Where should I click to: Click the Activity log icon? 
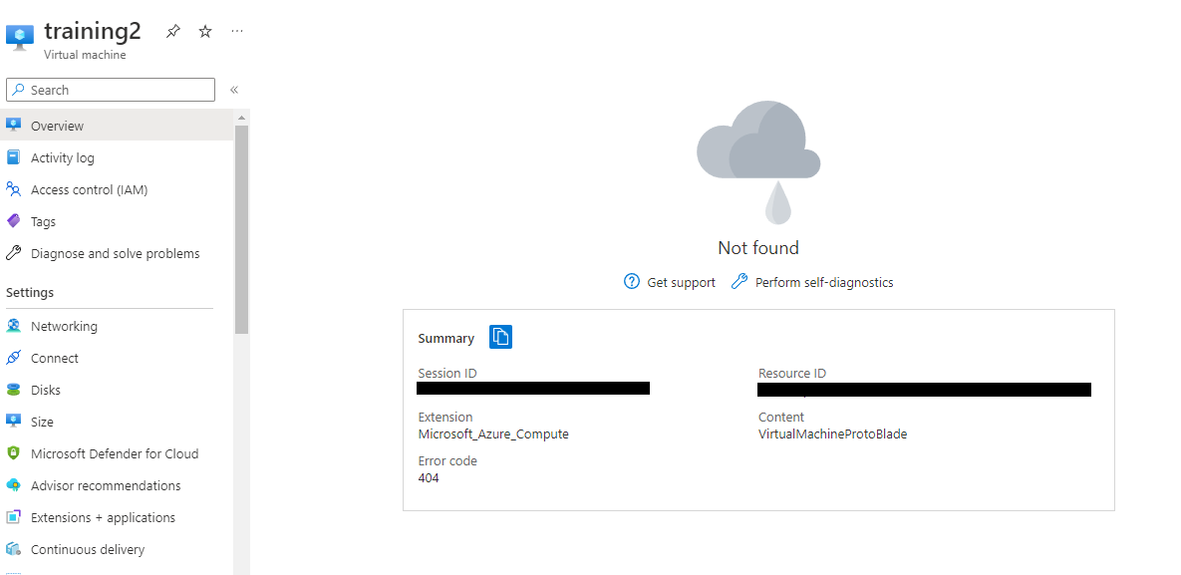[x=14, y=157]
